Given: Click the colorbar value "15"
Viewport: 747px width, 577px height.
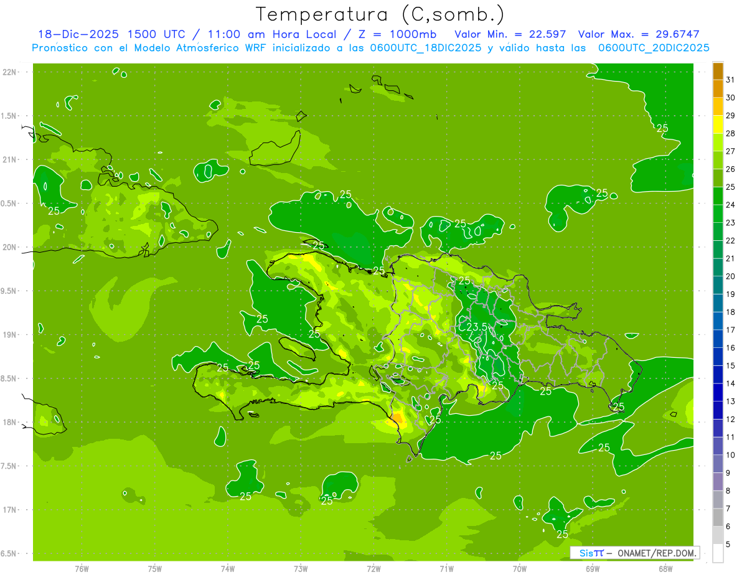Looking at the screenshot, I should tap(731, 365).
